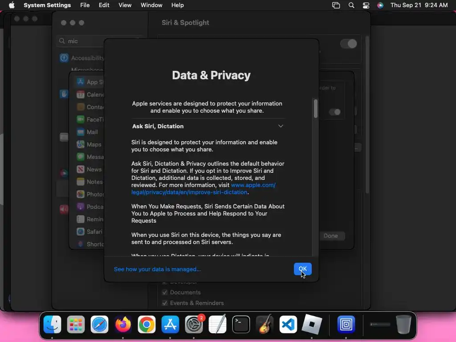
Task: Click the date and time in menu bar
Action: [x=419, y=5]
